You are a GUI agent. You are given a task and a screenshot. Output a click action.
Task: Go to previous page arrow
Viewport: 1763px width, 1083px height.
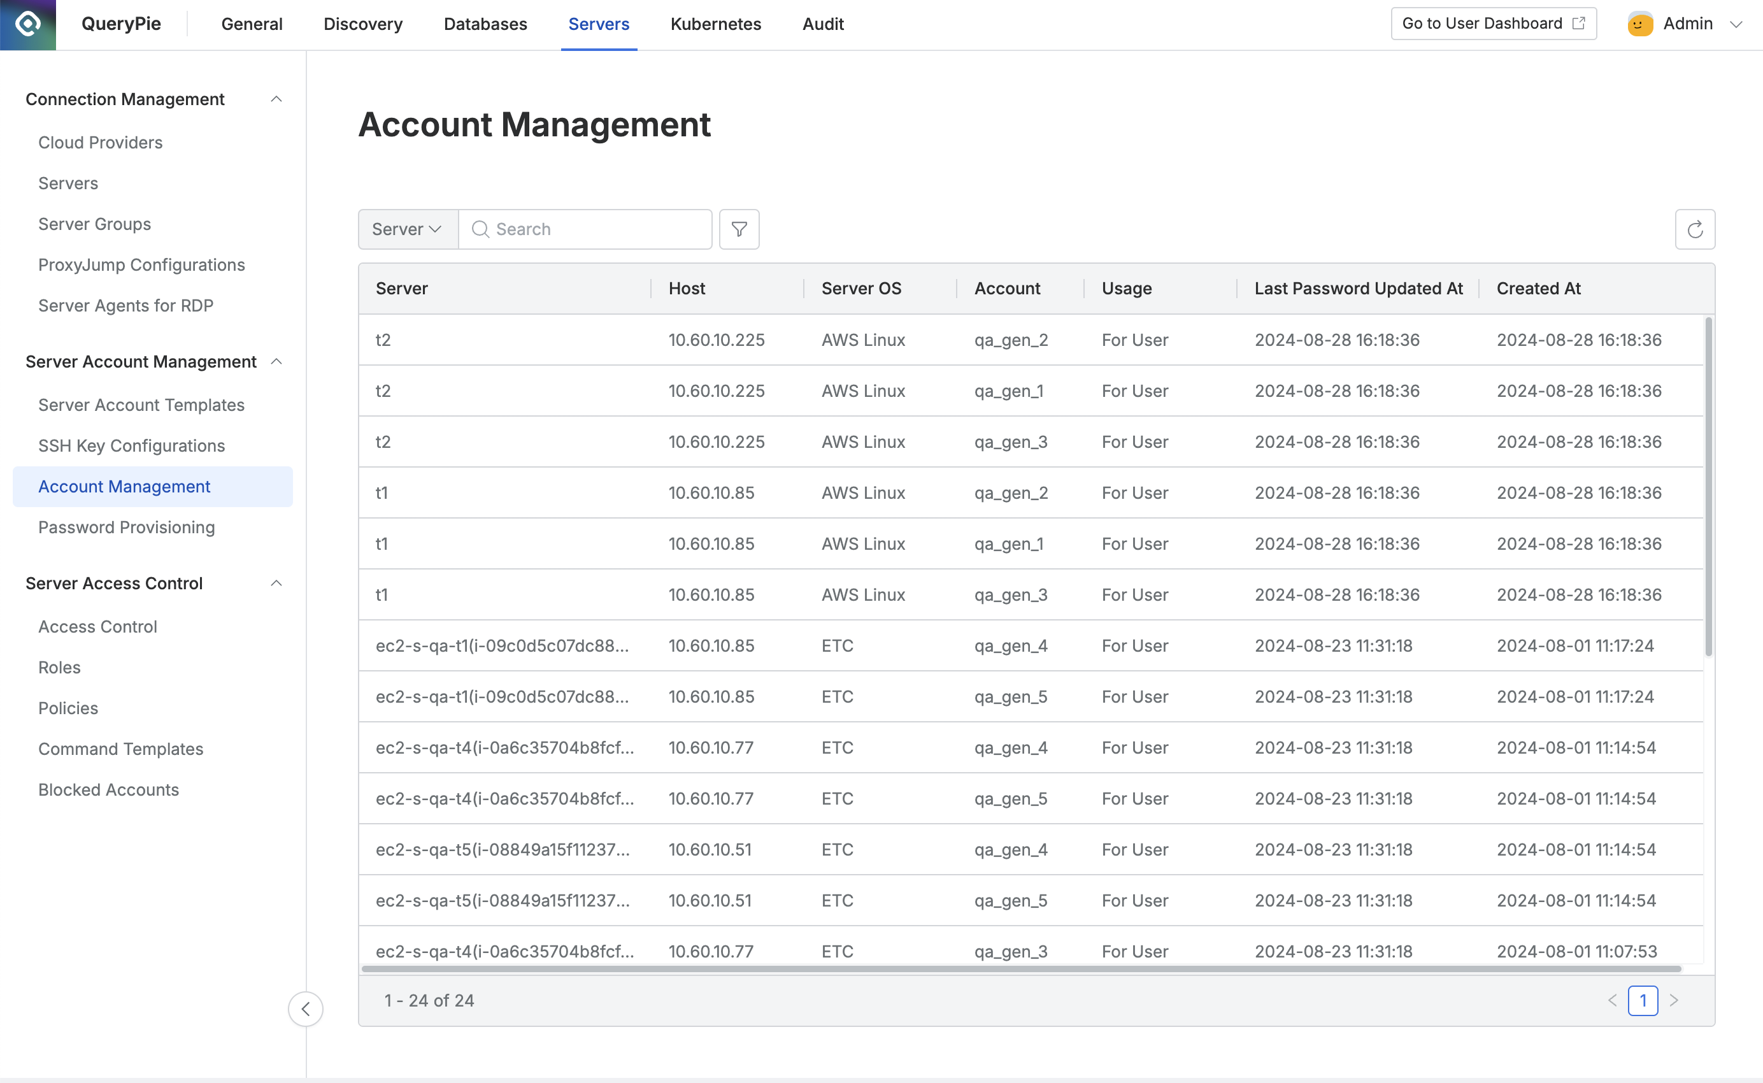[1612, 1000]
